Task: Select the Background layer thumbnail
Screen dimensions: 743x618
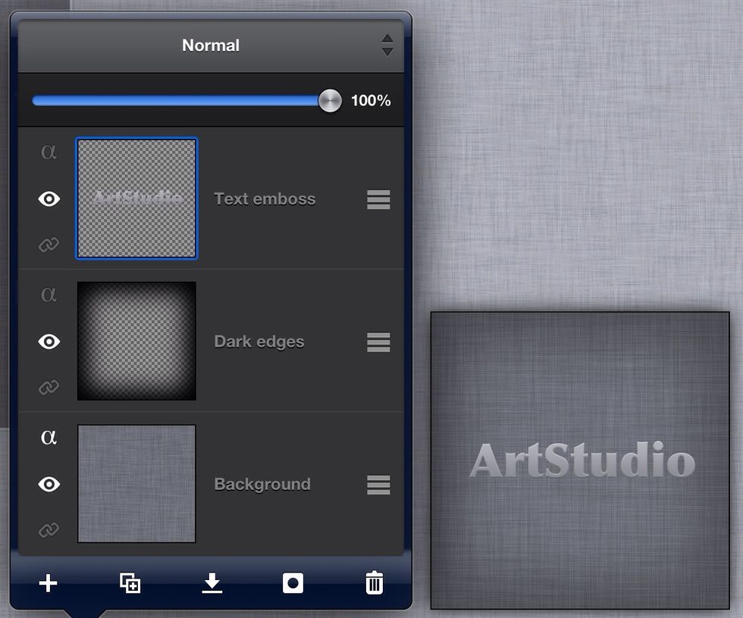Action: 136,485
